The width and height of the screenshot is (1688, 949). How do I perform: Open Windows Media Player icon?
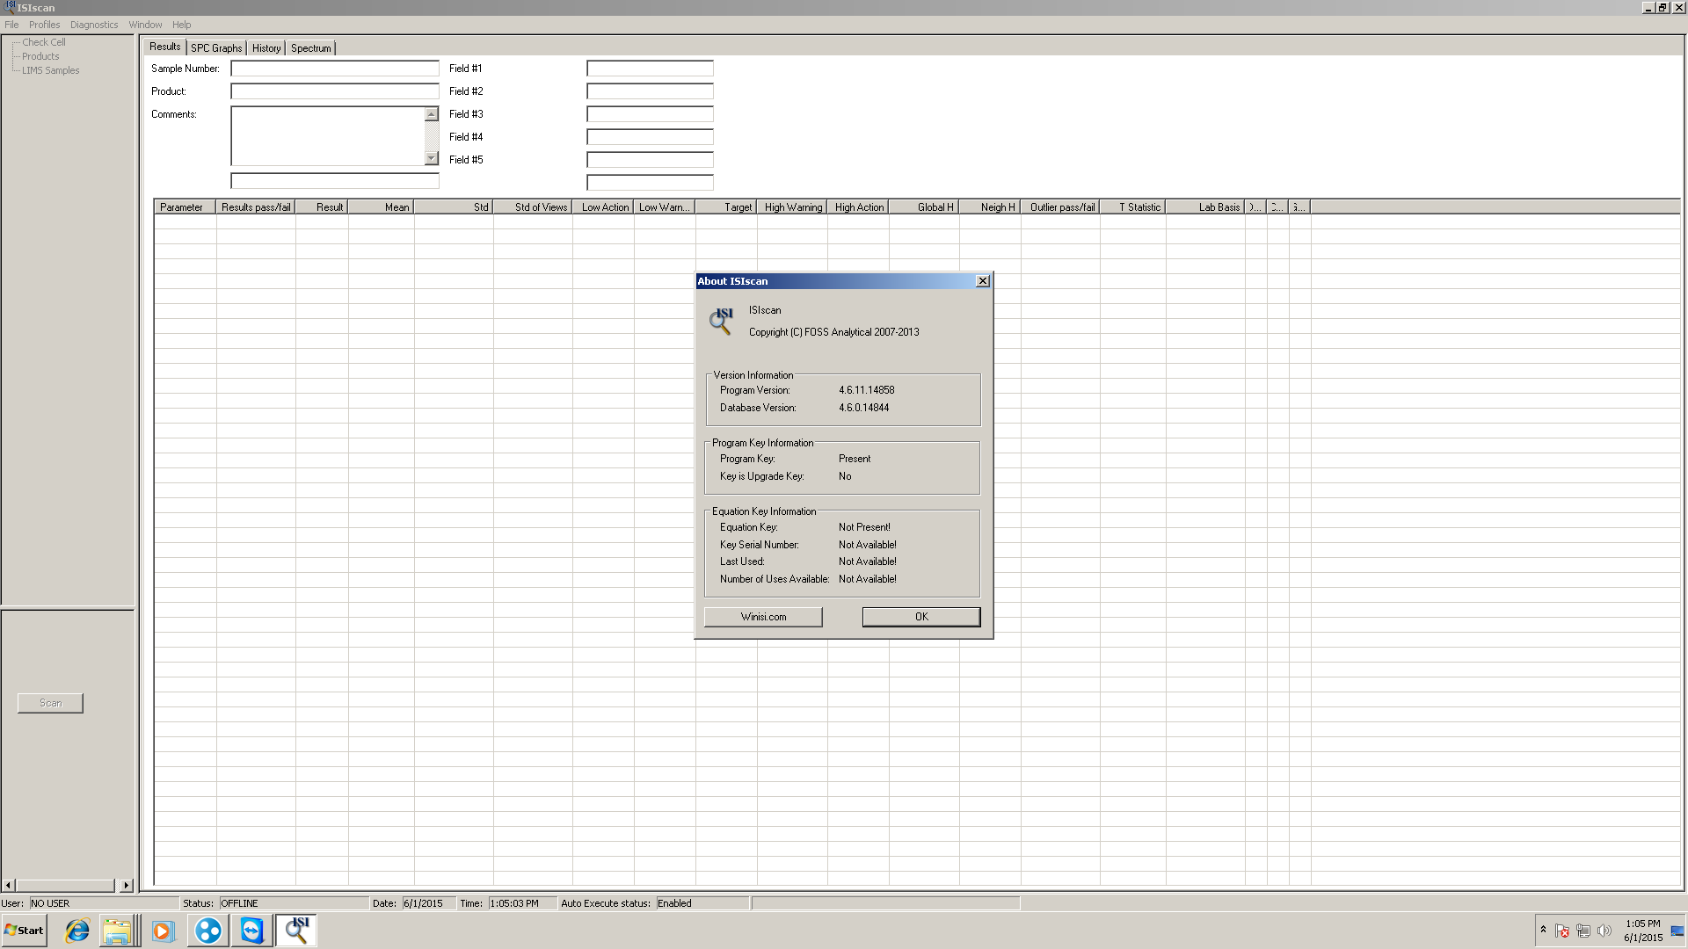pyautogui.click(x=163, y=930)
